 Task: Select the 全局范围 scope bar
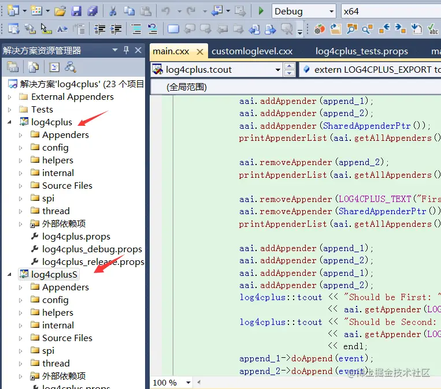295,87
